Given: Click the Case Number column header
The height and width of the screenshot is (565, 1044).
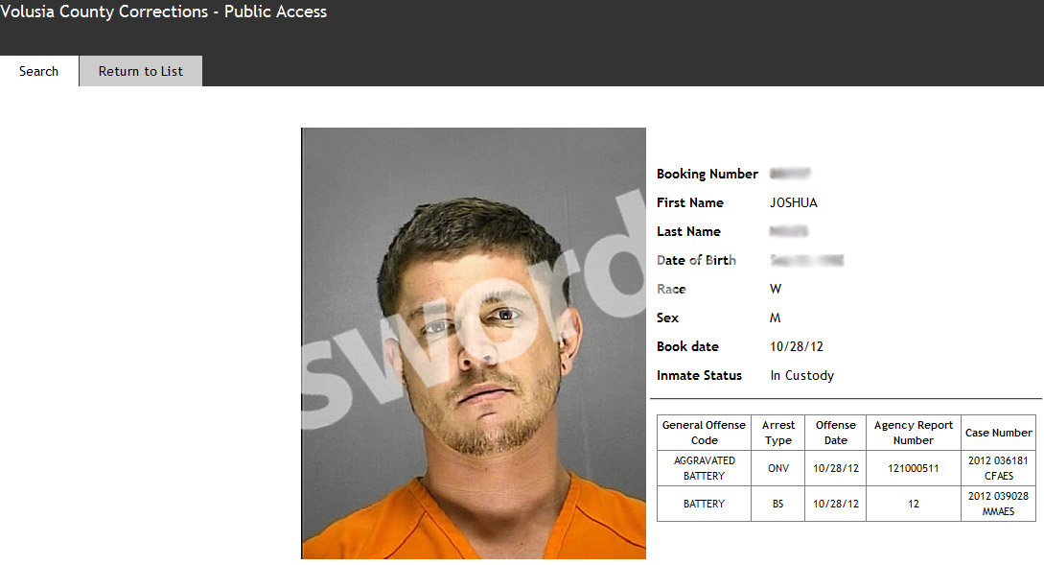Looking at the screenshot, I should pyautogui.click(x=998, y=433).
